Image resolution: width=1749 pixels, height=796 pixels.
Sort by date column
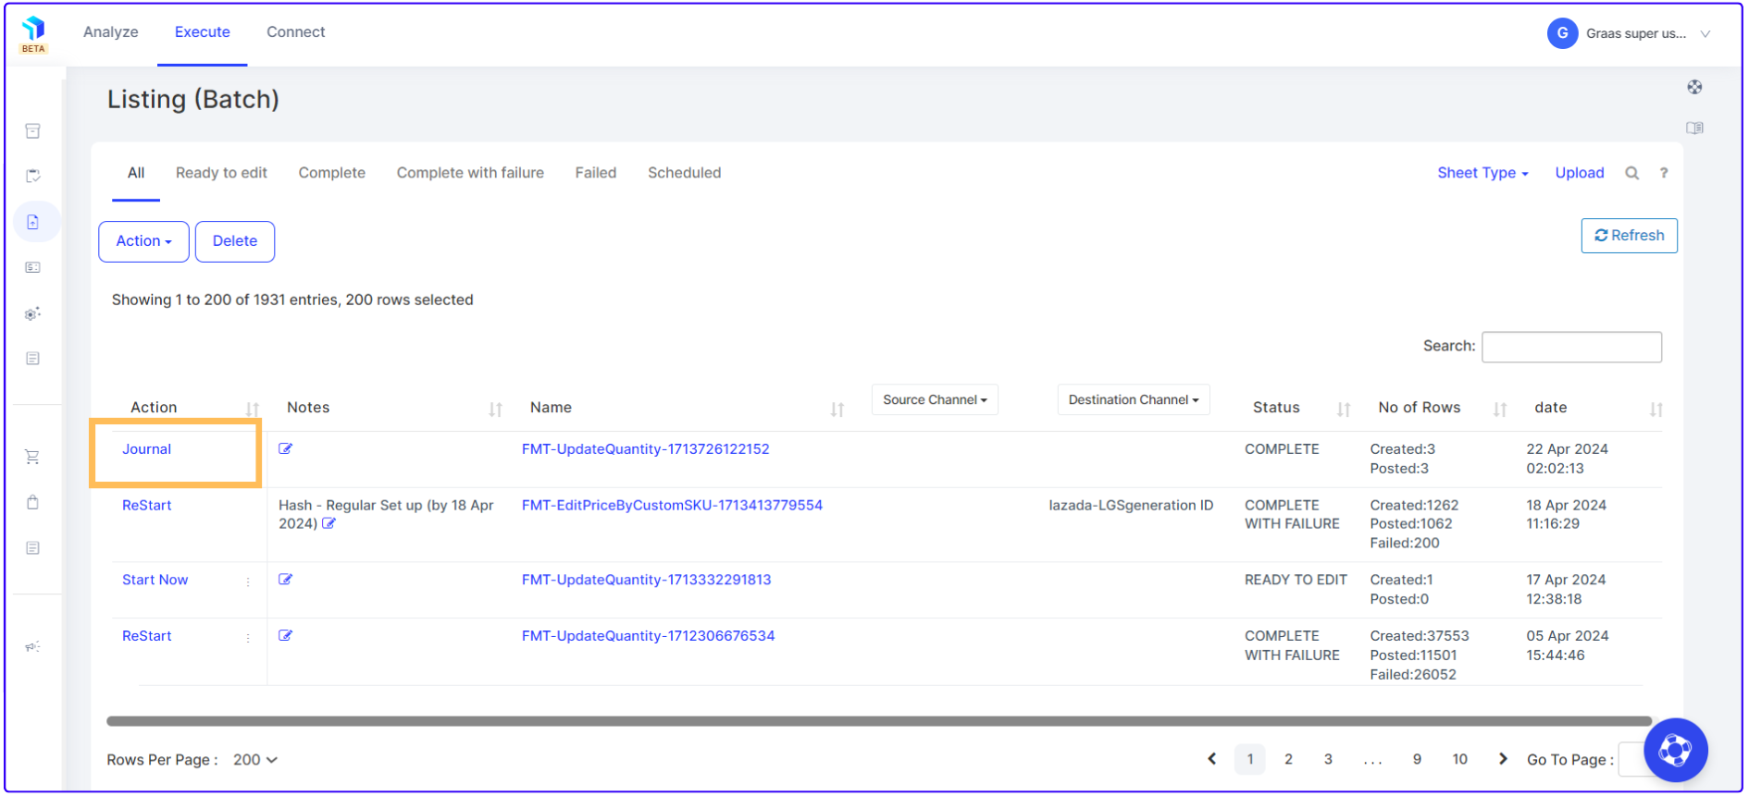[x=1656, y=409]
